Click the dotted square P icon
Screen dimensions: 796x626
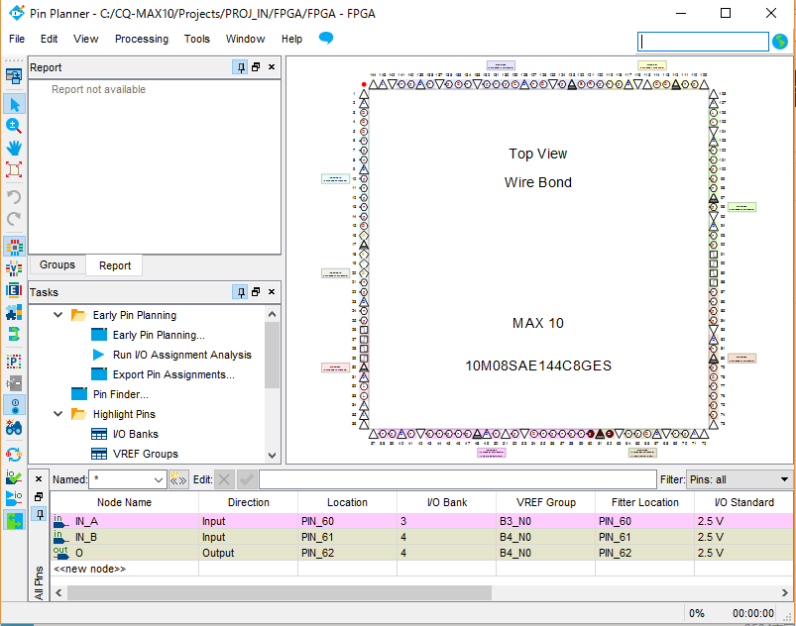click(x=14, y=362)
